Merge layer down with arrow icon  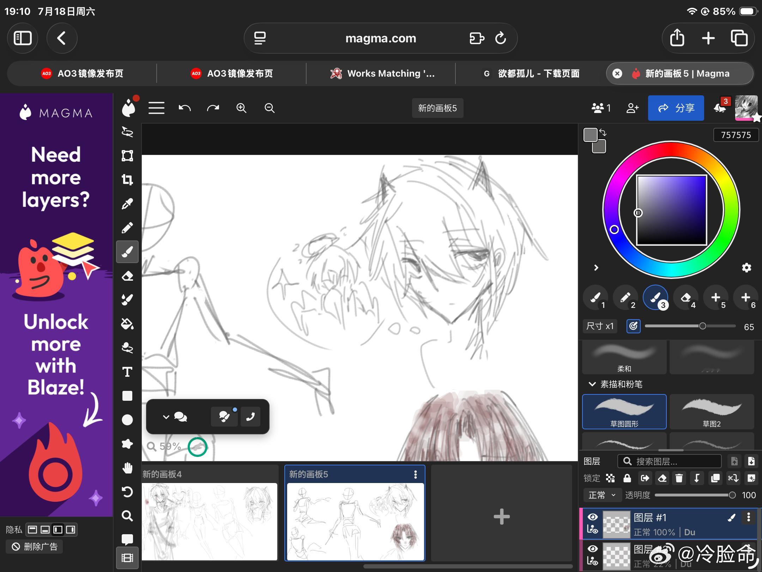point(697,478)
